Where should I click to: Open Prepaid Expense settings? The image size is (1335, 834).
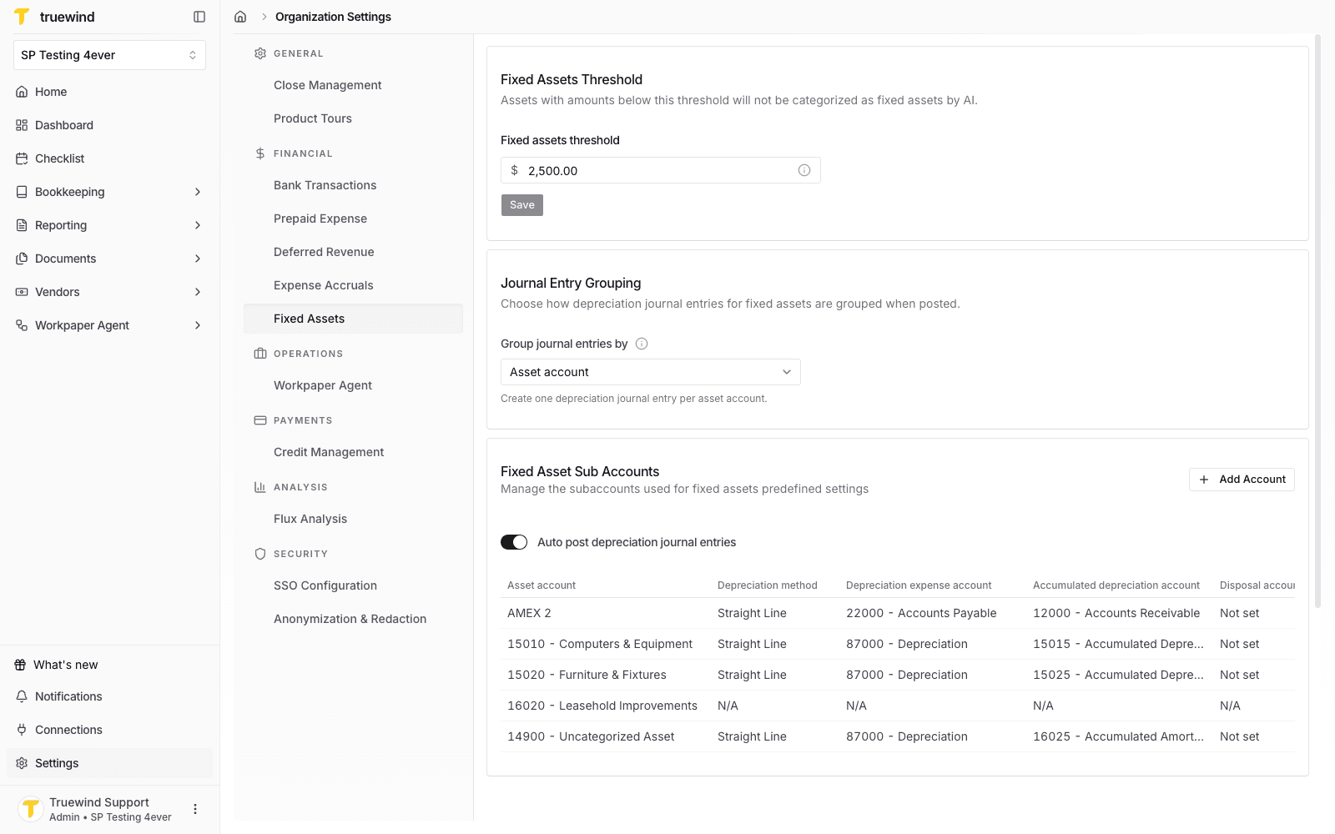353,219
